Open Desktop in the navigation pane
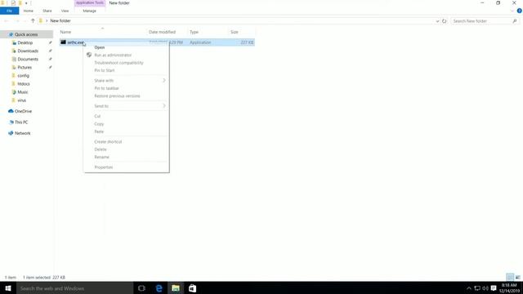 (x=25, y=42)
